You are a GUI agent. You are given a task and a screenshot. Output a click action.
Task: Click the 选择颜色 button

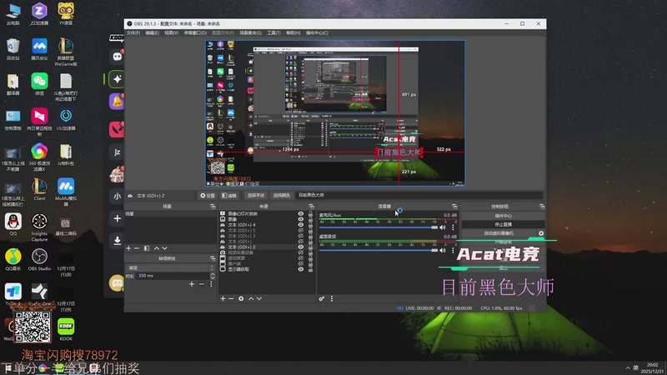tap(281, 195)
